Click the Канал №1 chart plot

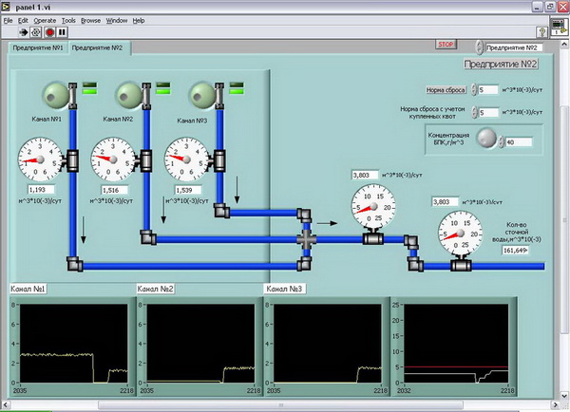coord(74,344)
